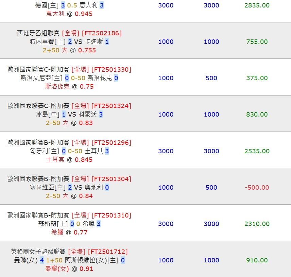Image resolution: width=291 pixels, height=277 pixels.
Task: Click 英格蘭女子超級聯賽 league name
Action: click(x=38, y=252)
